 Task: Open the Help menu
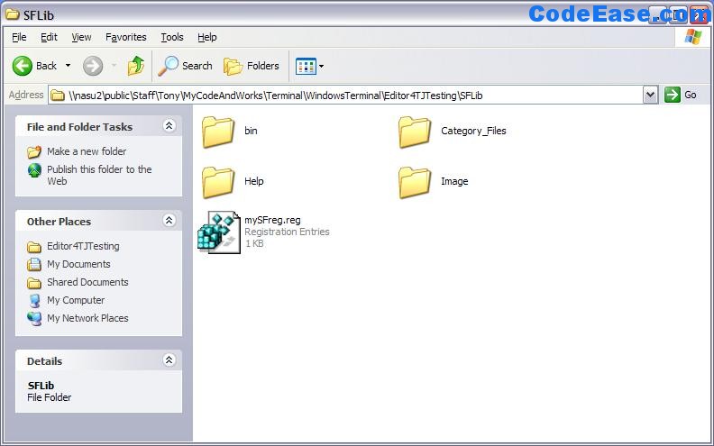tap(207, 37)
